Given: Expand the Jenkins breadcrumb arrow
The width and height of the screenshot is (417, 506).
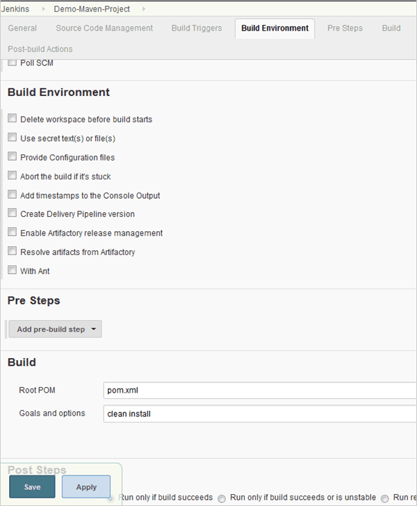Looking at the screenshot, I should 42,9.
